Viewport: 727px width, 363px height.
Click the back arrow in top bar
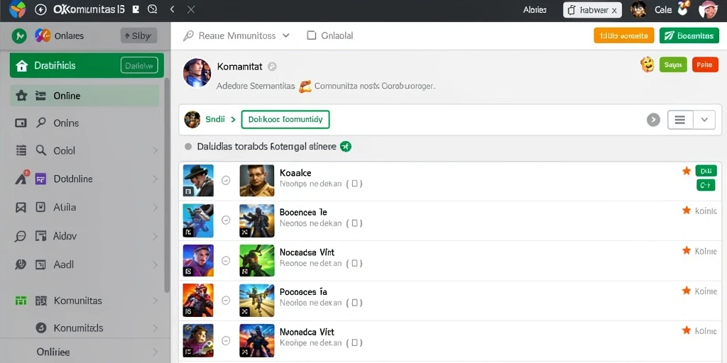coord(172,9)
